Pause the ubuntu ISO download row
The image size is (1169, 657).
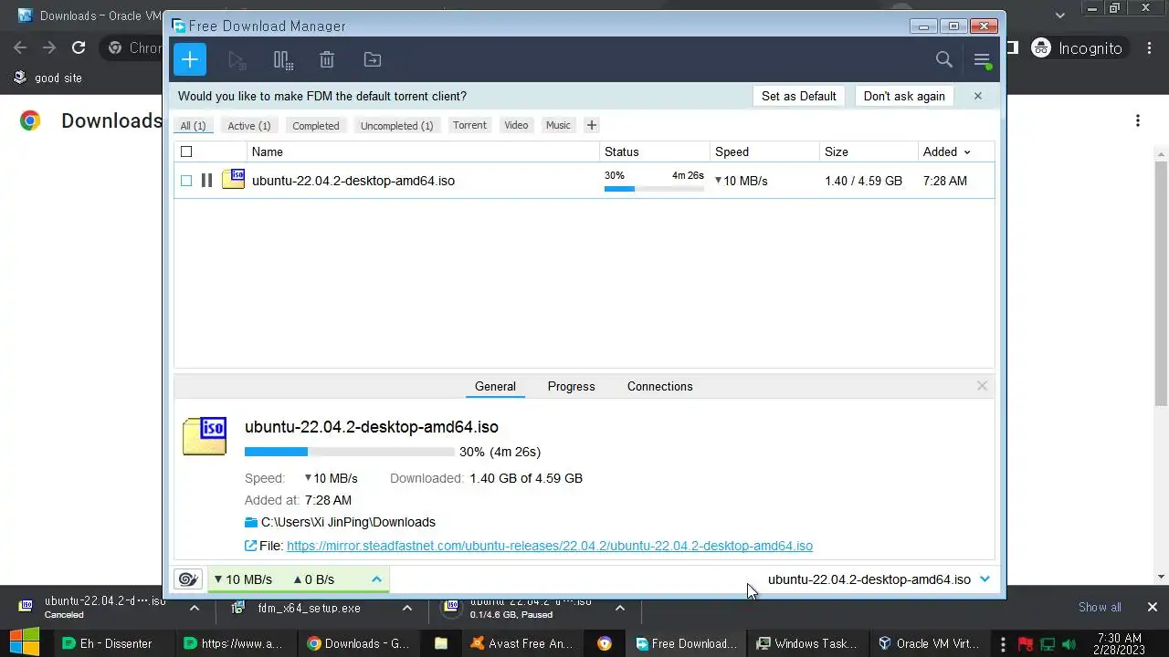(206, 181)
